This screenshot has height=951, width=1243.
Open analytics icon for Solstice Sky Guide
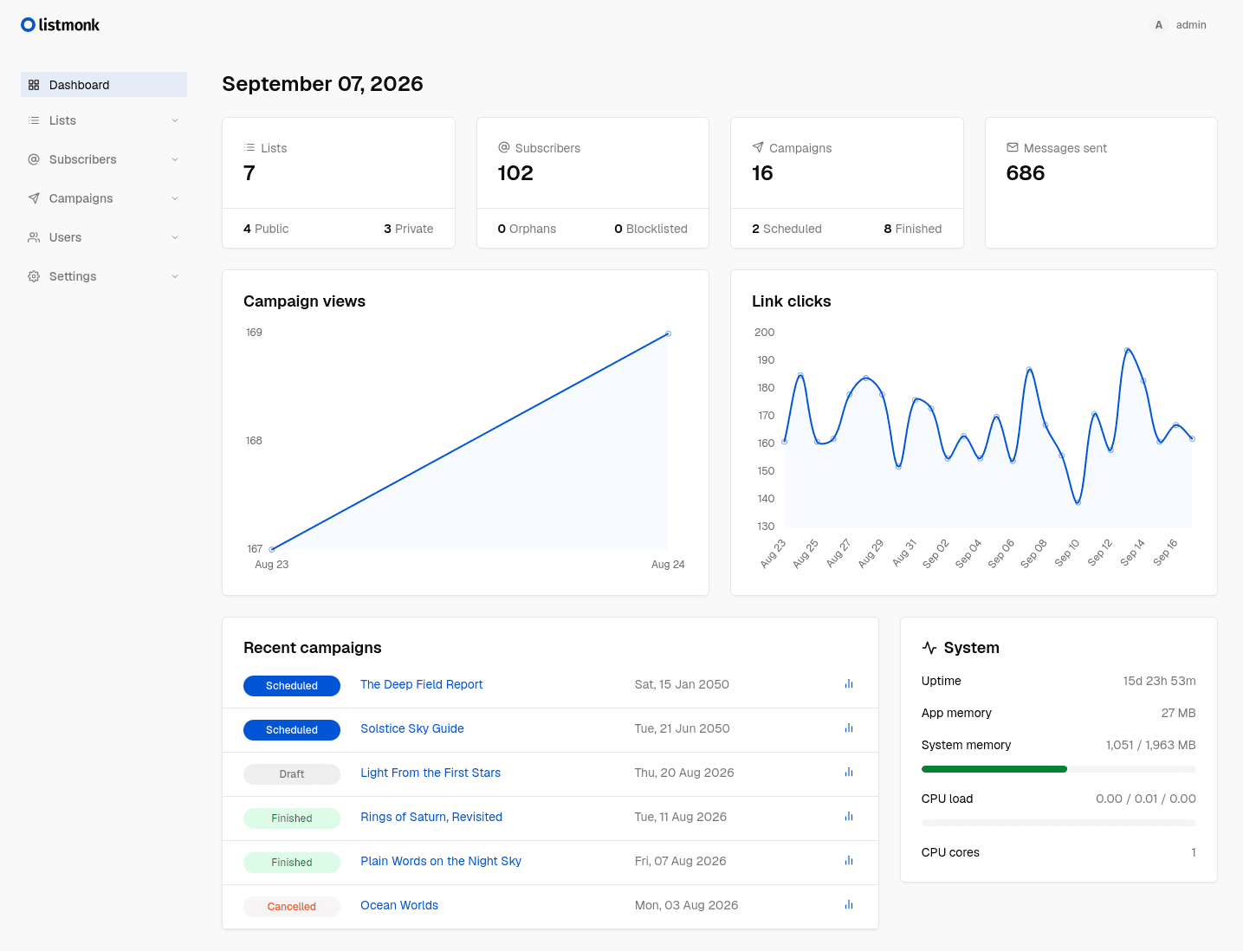click(849, 728)
